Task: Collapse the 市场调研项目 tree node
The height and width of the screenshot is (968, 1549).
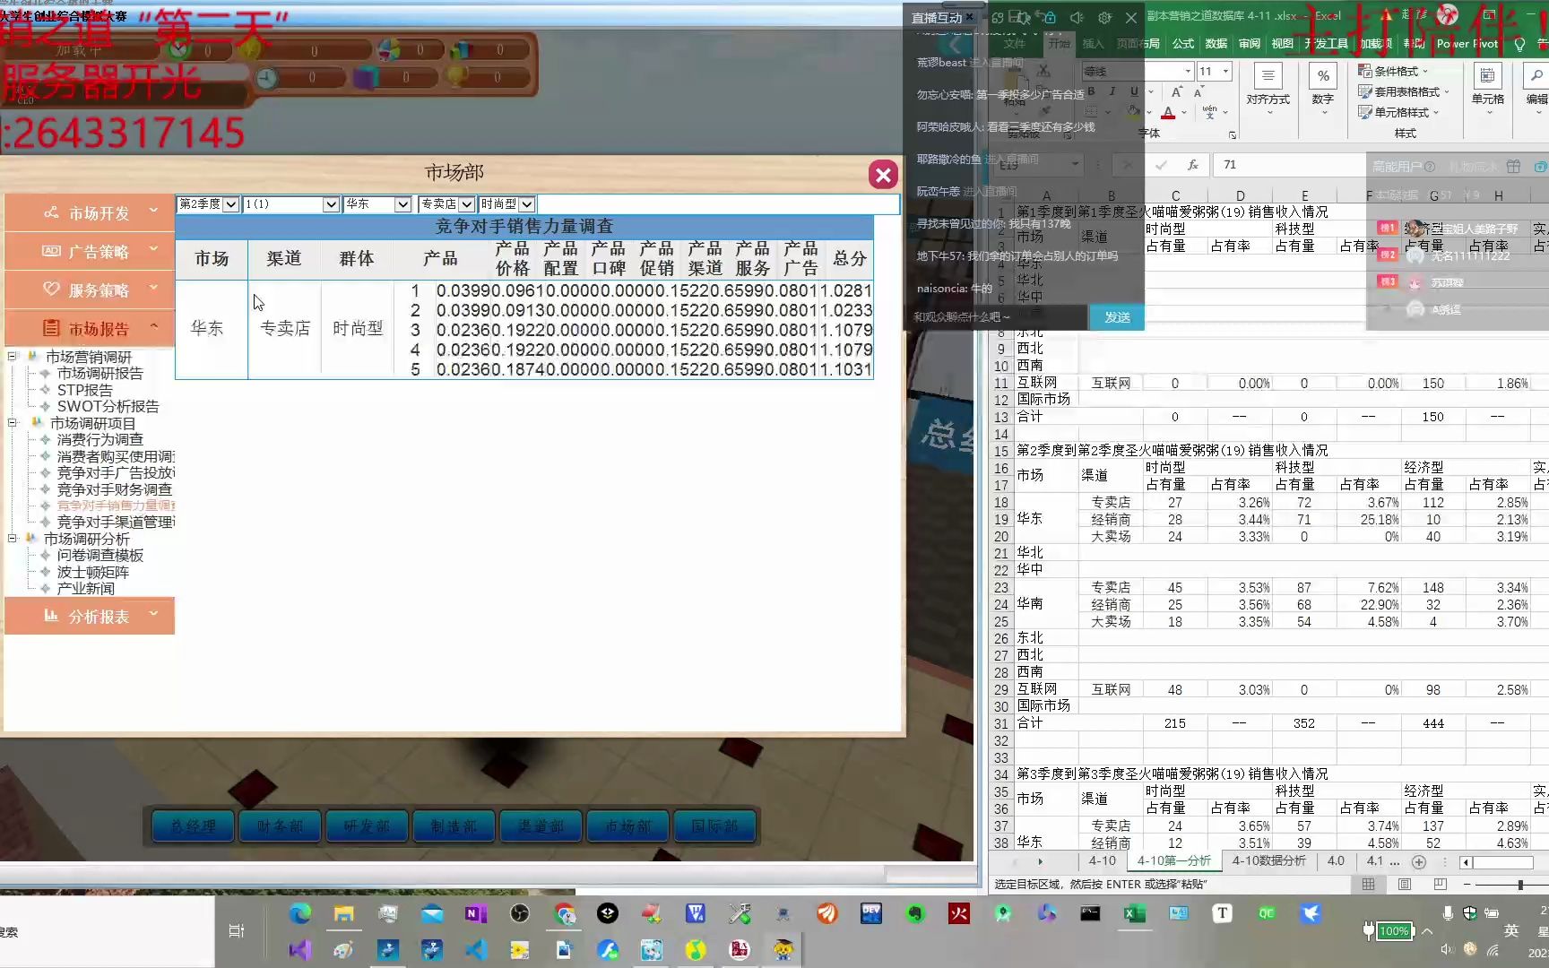Action: coord(13,423)
